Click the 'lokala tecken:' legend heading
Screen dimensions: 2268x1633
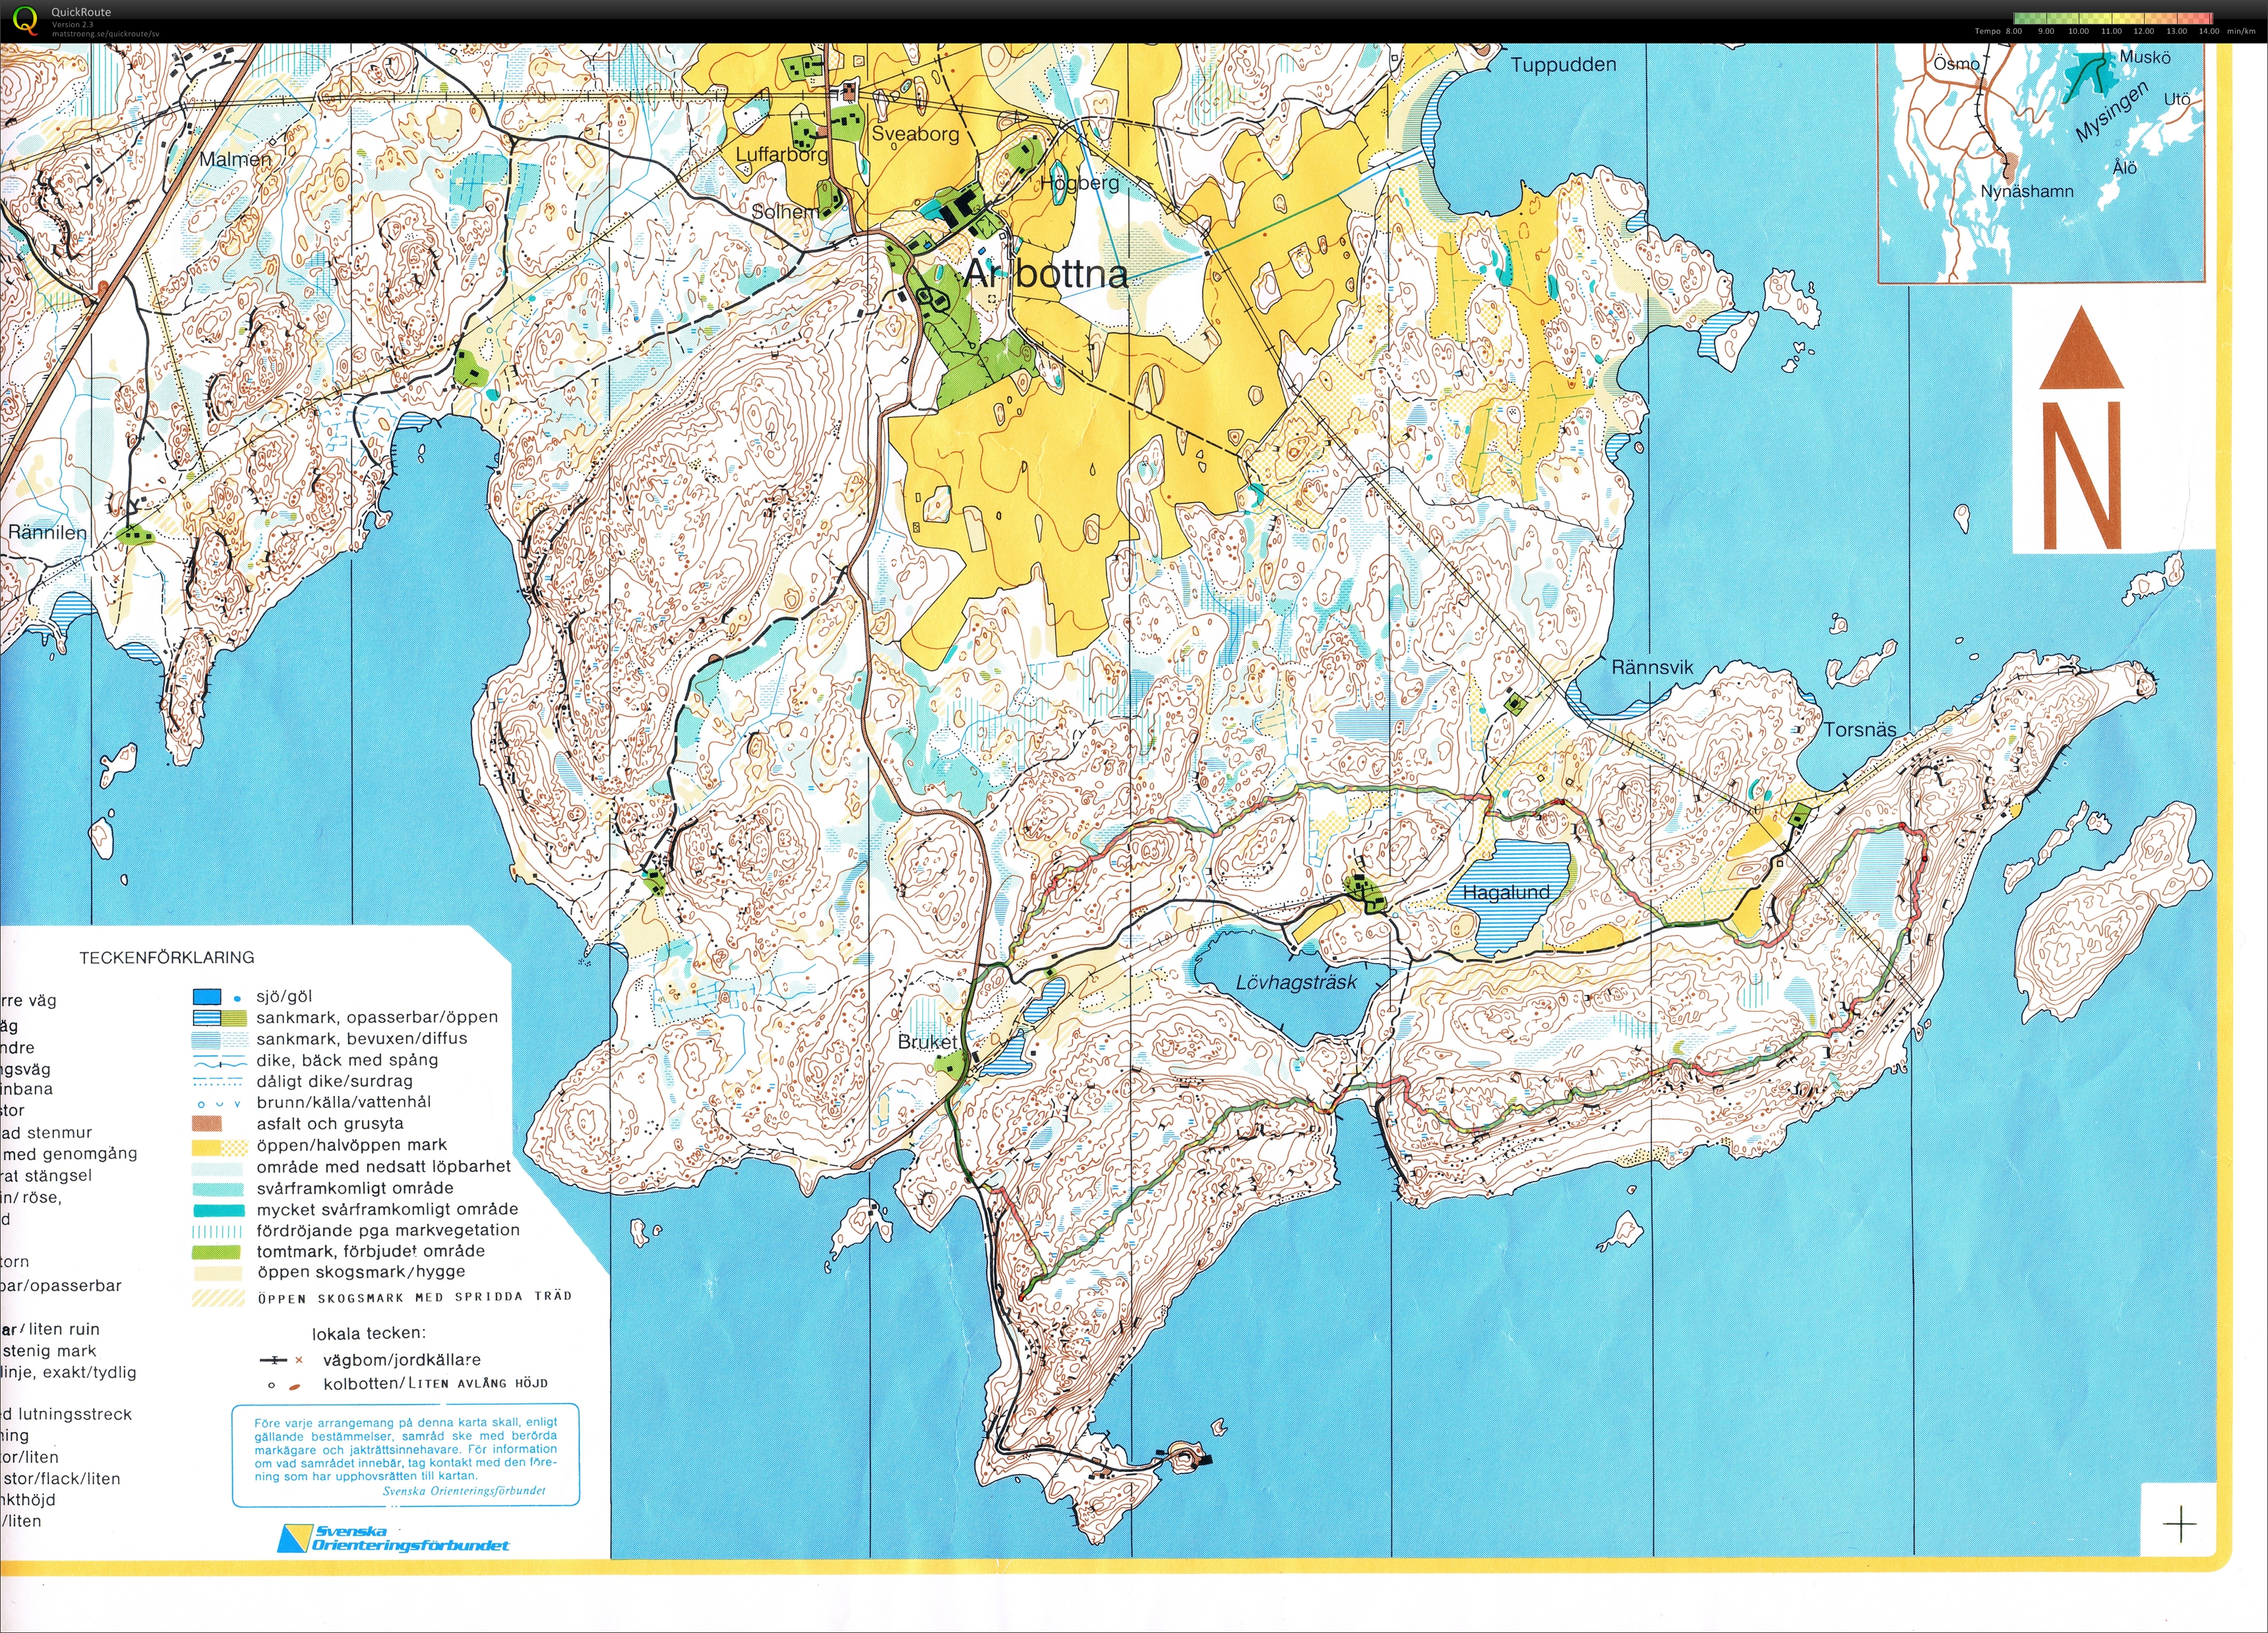coord(368,1333)
